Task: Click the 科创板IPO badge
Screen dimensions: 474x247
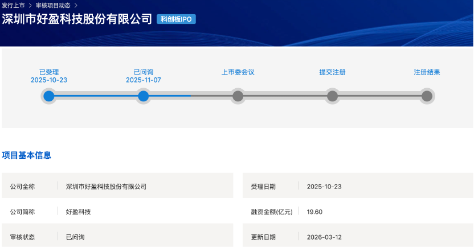Action: [x=176, y=19]
